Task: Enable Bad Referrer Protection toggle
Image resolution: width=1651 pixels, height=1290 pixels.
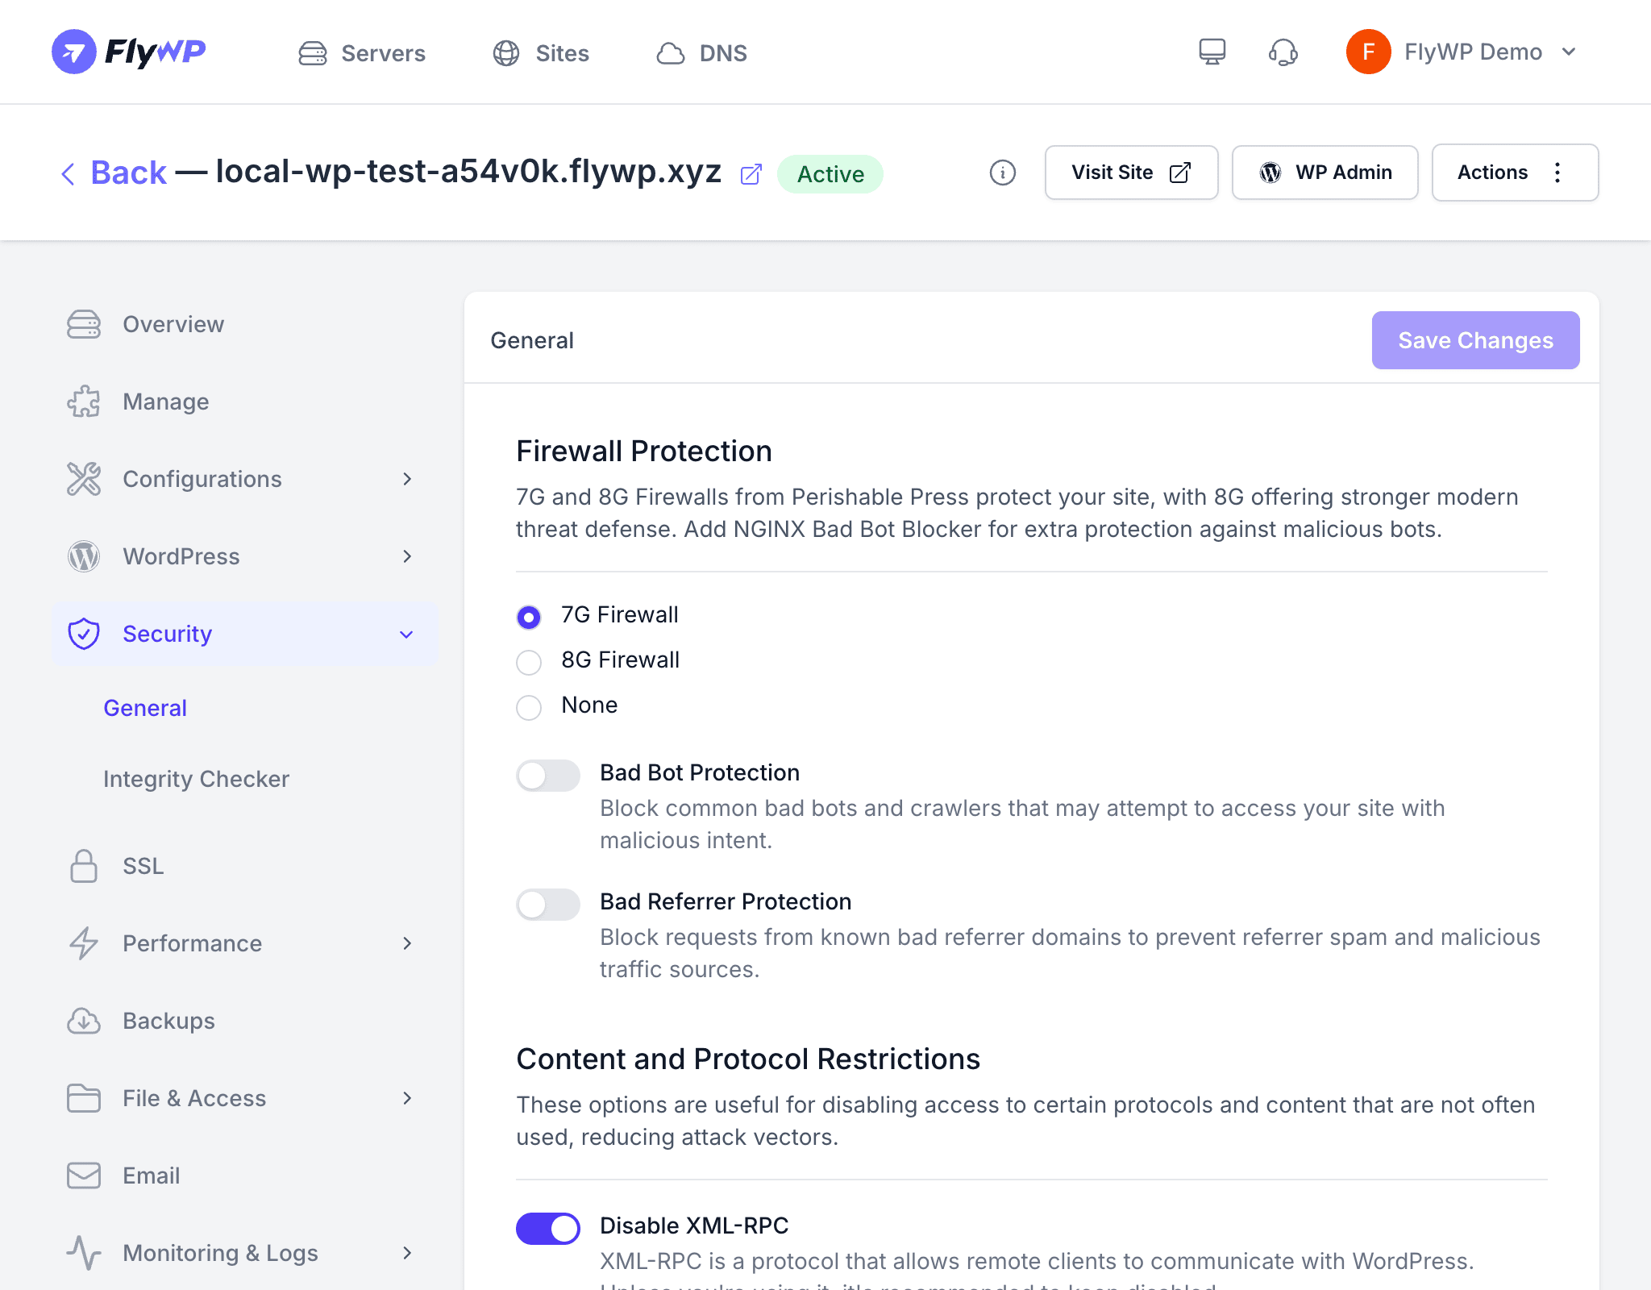Action: 548,905
